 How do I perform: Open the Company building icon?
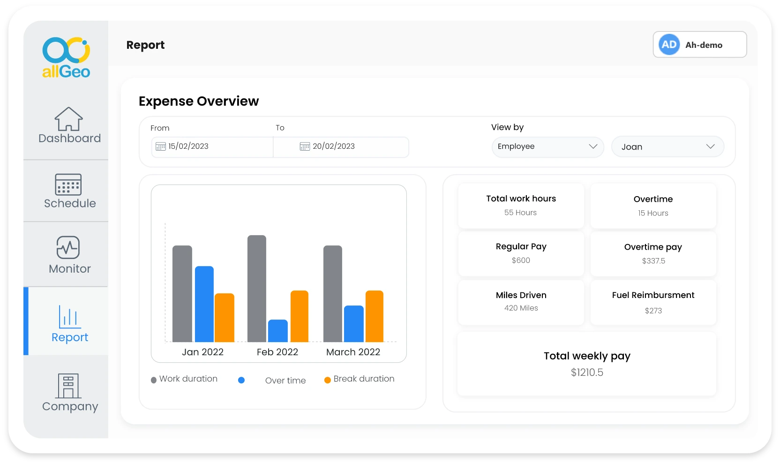(68, 386)
